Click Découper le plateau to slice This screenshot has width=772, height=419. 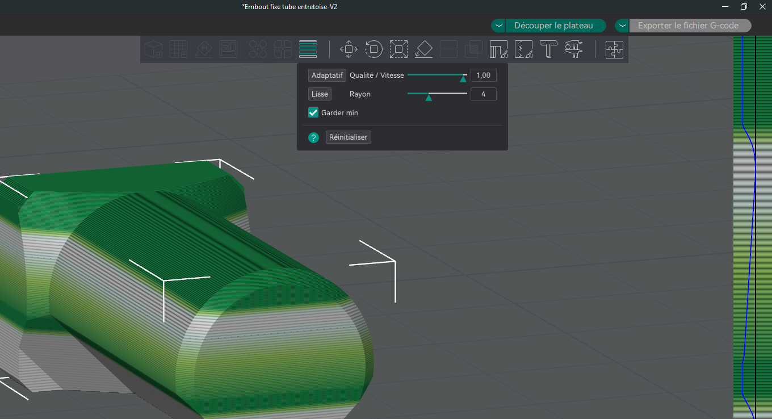[553, 26]
